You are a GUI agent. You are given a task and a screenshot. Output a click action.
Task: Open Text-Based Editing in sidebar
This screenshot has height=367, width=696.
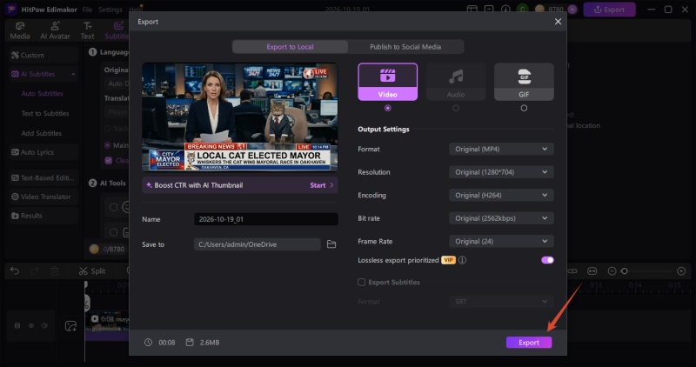(x=43, y=178)
